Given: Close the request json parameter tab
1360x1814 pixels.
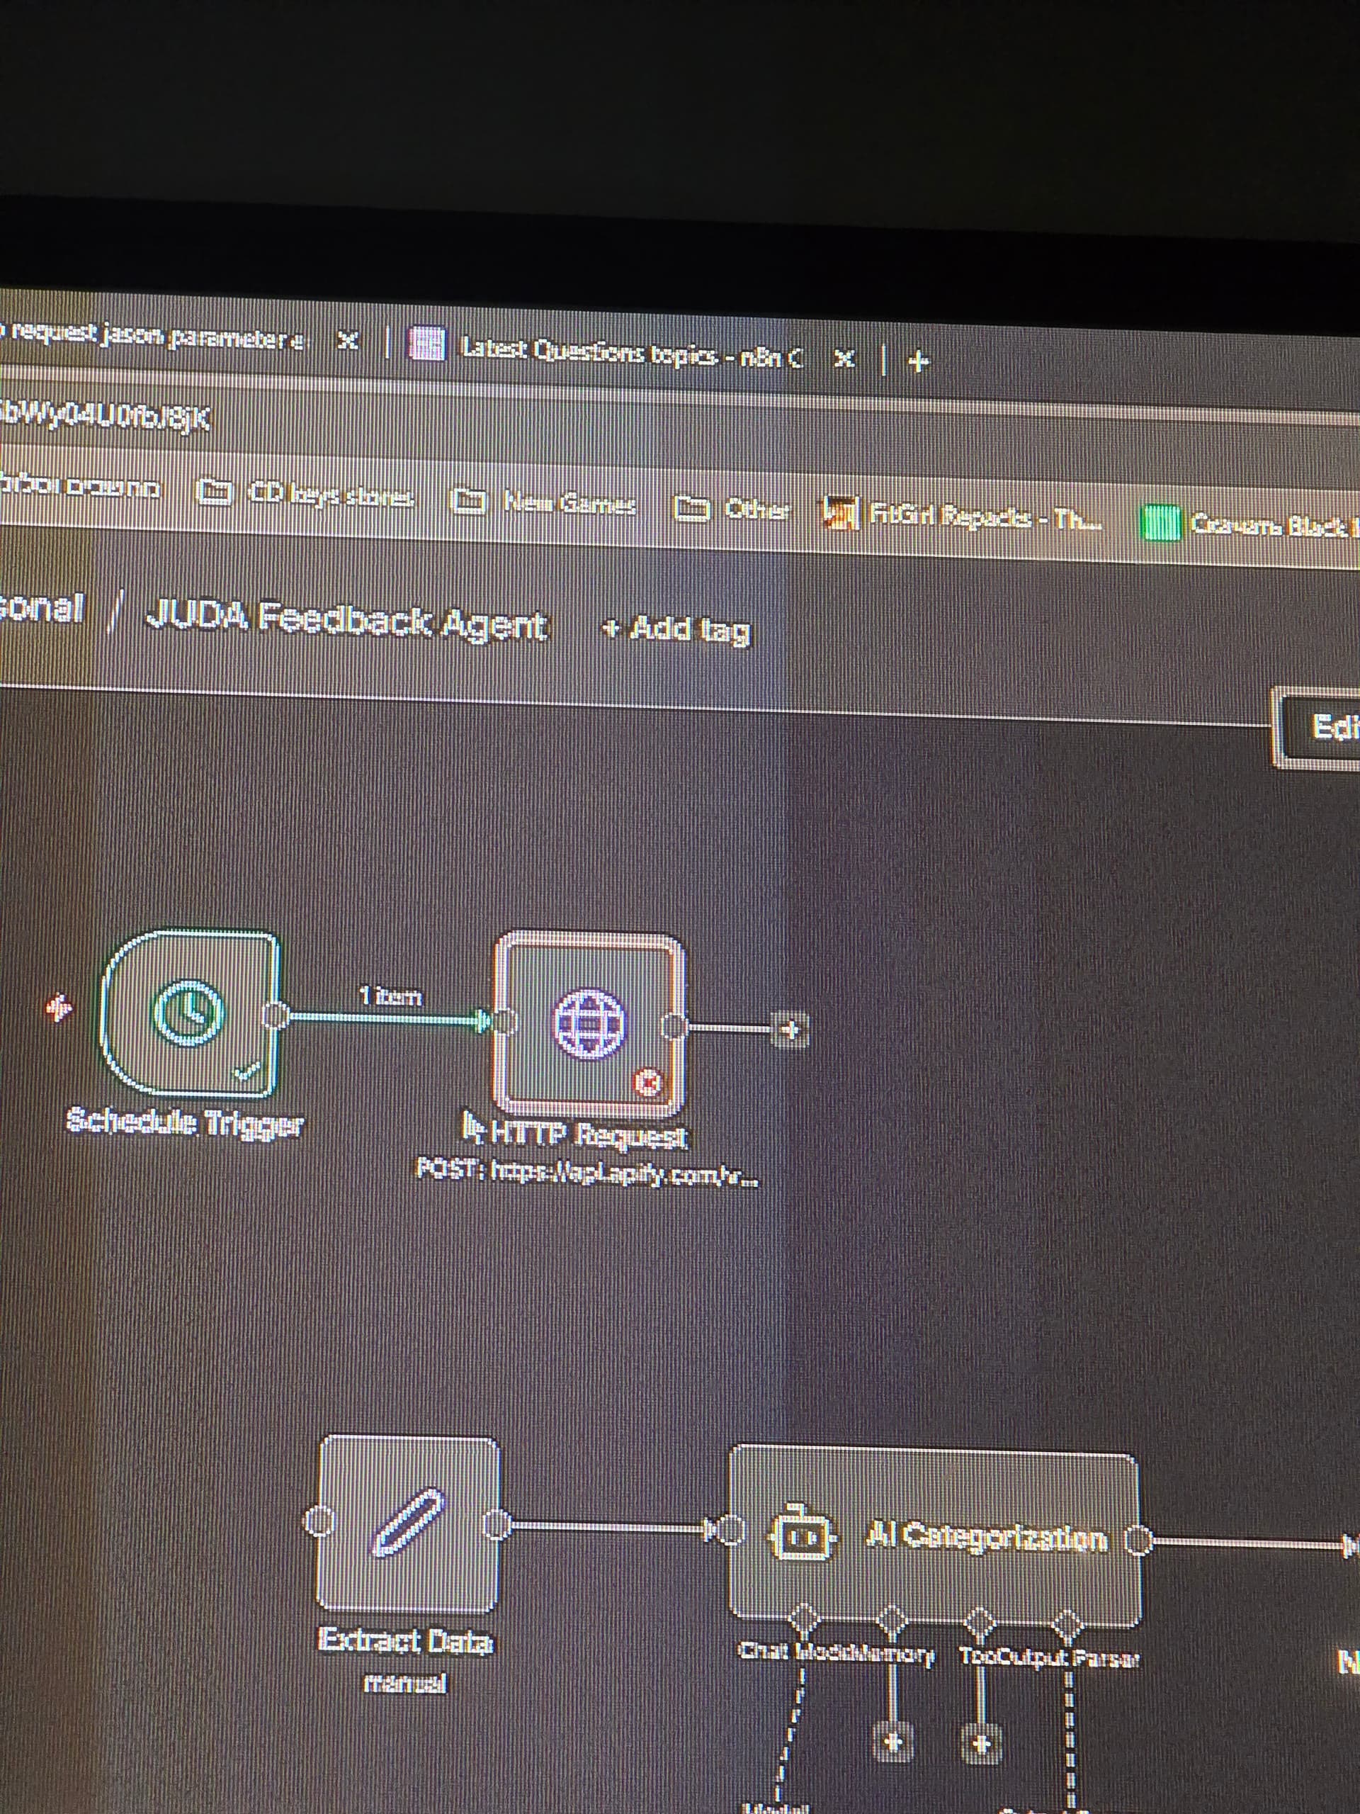Looking at the screenshot, I should point(348,341).
